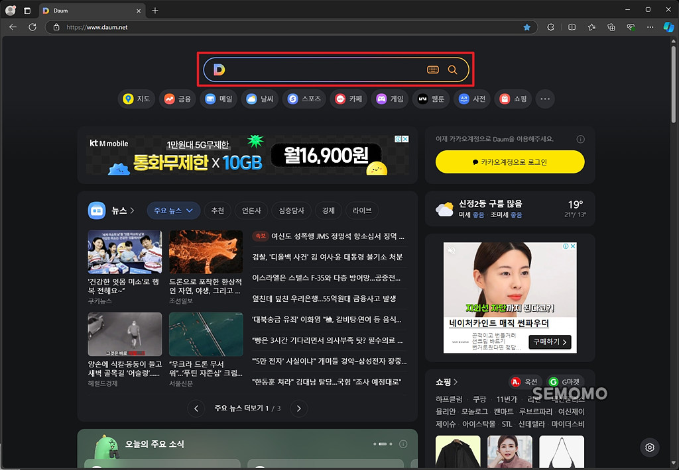679x470 pixels.
Task: Click the Daum D logo in search box
Action: point(219,70)
